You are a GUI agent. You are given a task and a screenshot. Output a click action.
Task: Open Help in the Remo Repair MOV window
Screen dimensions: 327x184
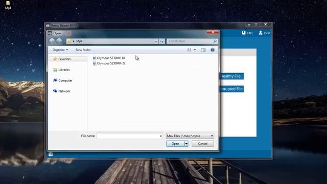265,33
